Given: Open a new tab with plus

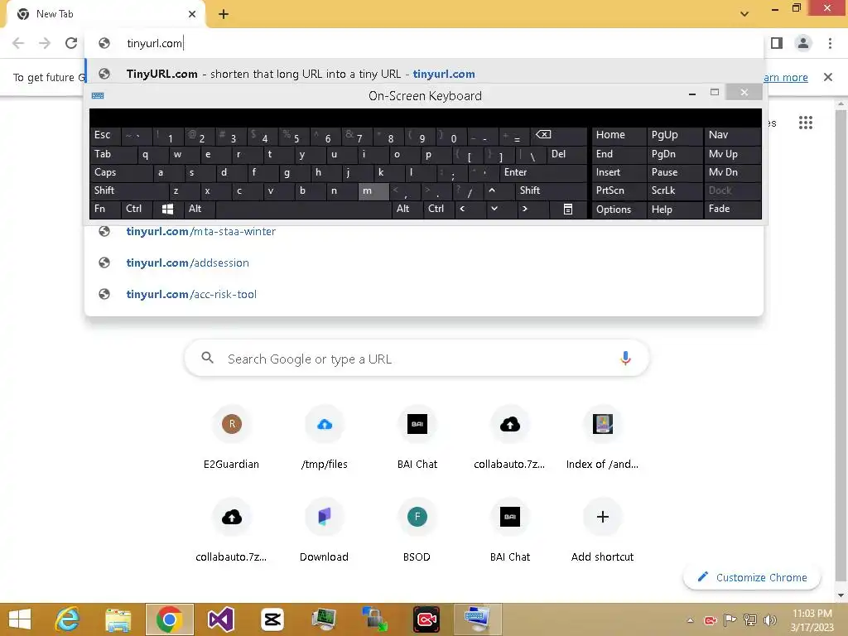Looking at the screenshot, I should [224, 14].
